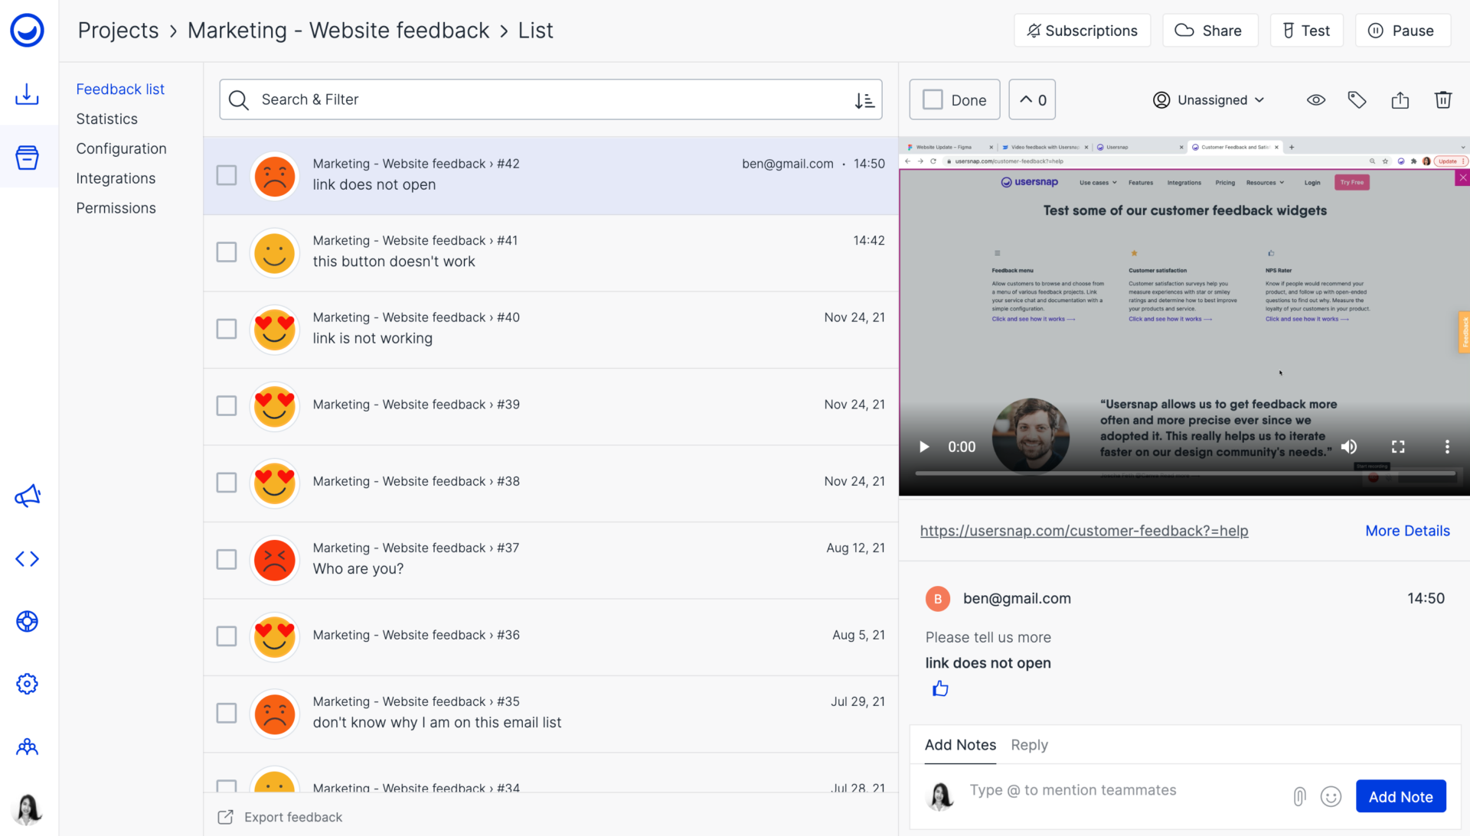Click Feedback list in the left menu
Screen dimensions: 1470x836
coord(120,89)
